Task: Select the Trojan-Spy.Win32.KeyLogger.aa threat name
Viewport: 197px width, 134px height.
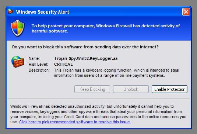Action: [86, 58]
